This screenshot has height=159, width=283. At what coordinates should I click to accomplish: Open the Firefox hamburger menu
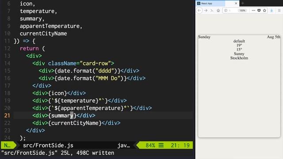pos(279,11)
